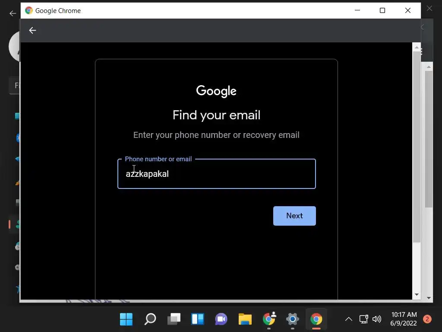Click the background window scrollbar down arrow
The image size is (442, 332).
pos(429,298)
